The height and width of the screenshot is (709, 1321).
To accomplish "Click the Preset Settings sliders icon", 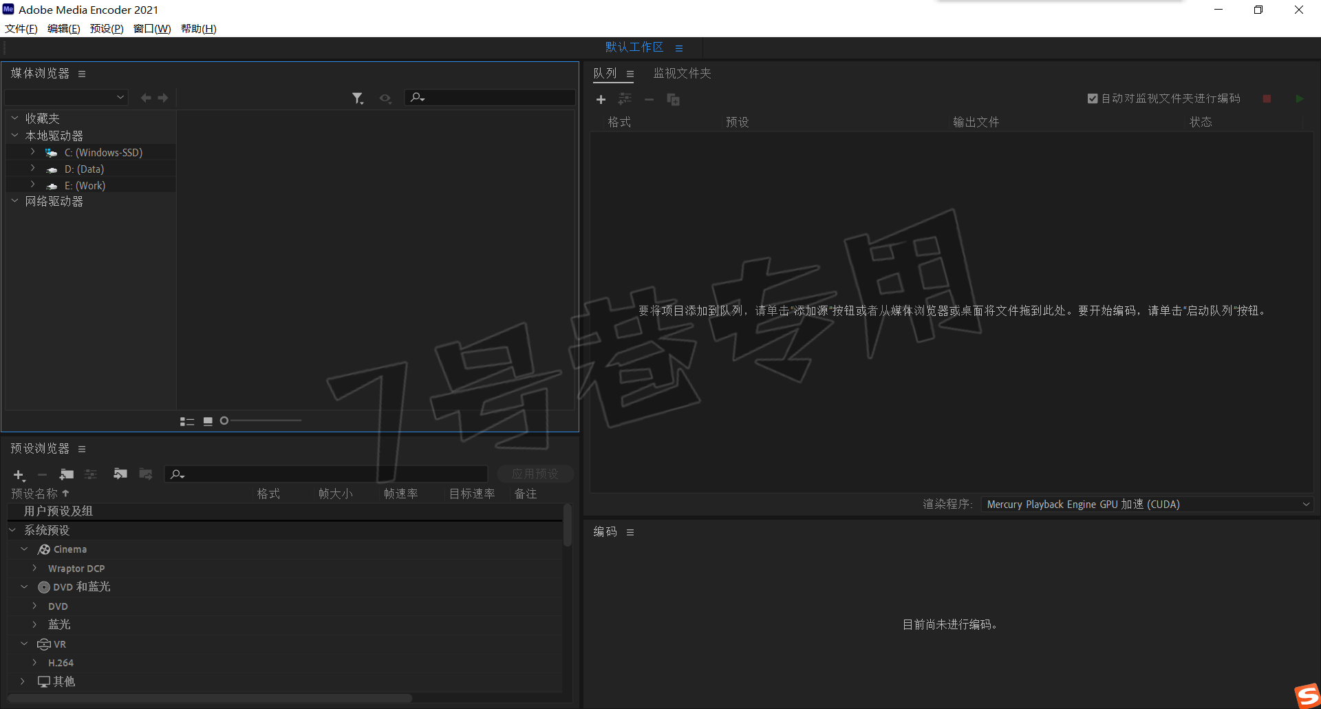I will click(x=91, y=474).
